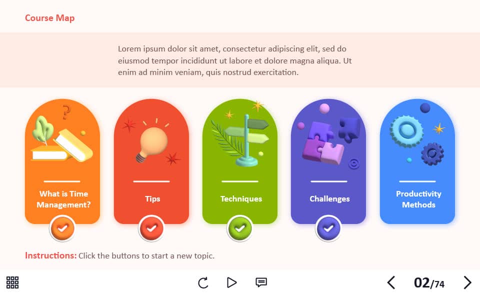Open the transcript speech bubble icon
Viewport: 480px width, 295px height.
[x=261, y=282]
